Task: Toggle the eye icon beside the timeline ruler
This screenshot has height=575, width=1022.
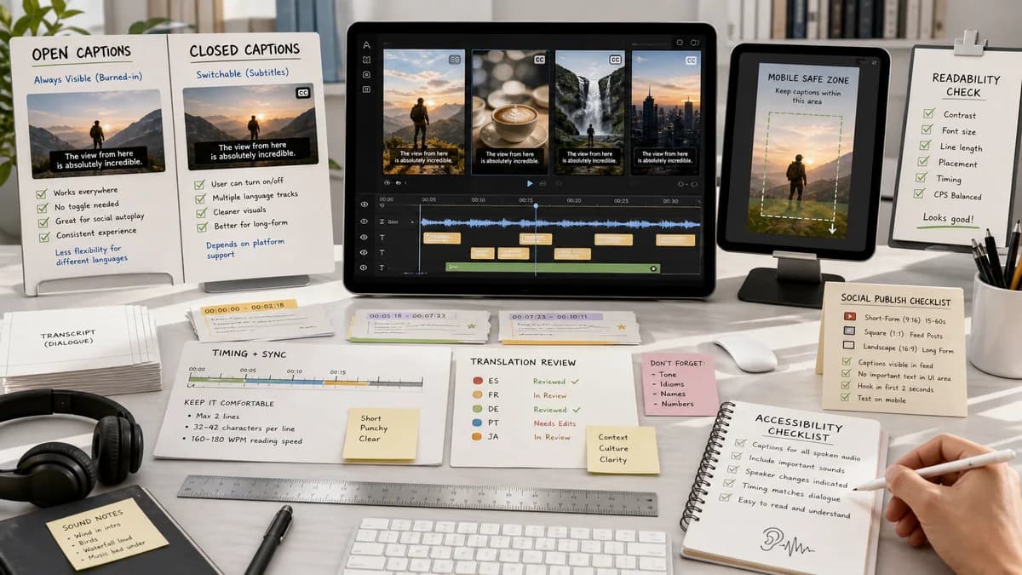Action: tap(364, 204)
